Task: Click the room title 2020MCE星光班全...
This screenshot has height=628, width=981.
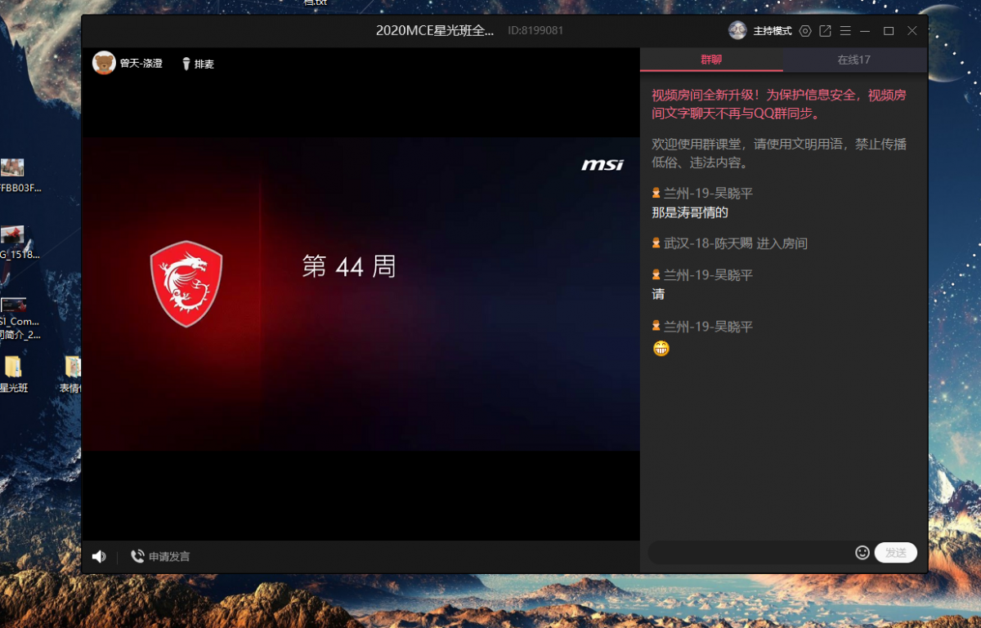Action: 435,31
